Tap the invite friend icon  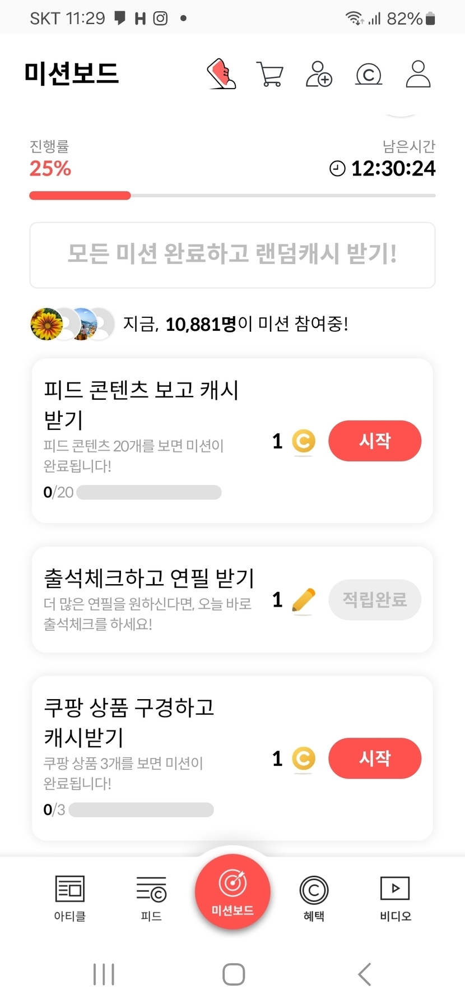[319, 74]
